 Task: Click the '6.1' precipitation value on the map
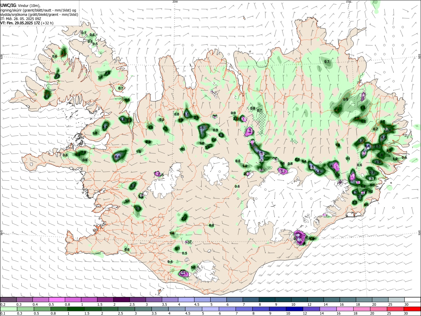(x=186, y=114)
